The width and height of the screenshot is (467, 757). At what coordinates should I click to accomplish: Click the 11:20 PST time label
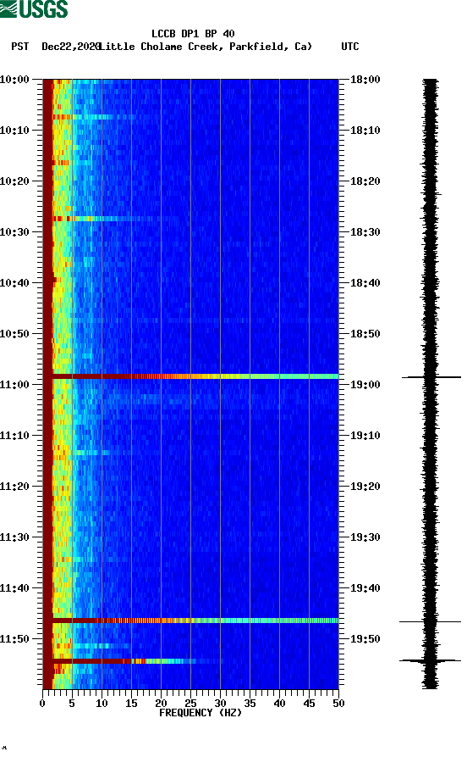click(x=14, y=487)
